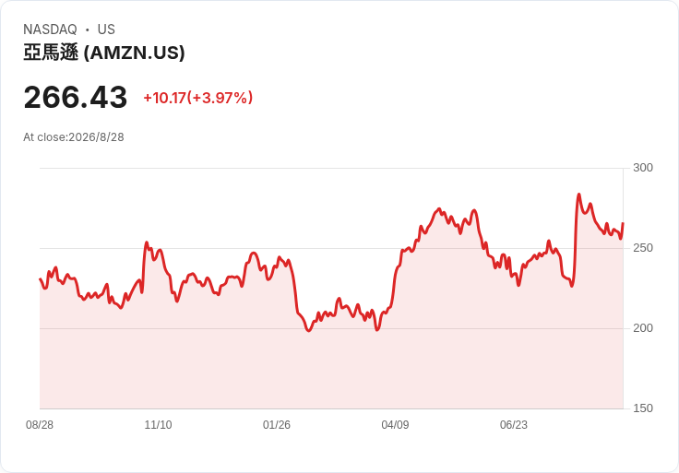Image resolution: width=679 pixels, height=473 pixels.
Task: Click the 08/28 x-axis date label
Action: pyautogui.click(x=40, y=425)
